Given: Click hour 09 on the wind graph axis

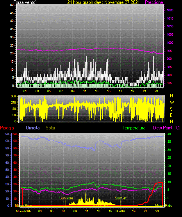Looking at the screenshot, I should [x=73, y=91].
